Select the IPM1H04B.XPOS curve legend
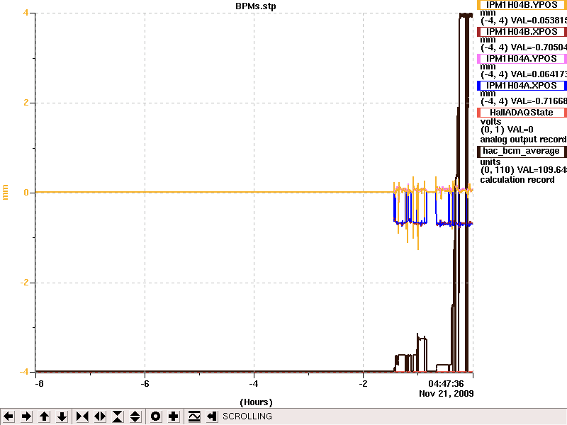 point(522,32)
